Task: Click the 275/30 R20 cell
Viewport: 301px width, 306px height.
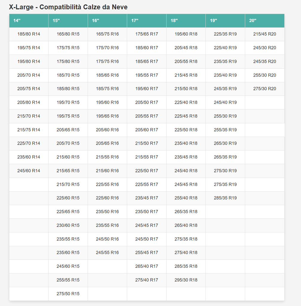Action: coord(265,89)
